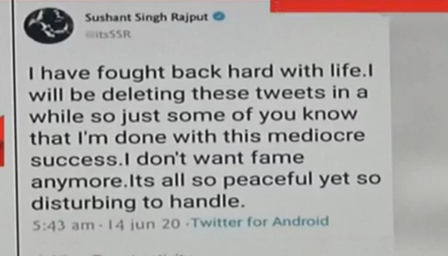The width and height of the screenshot is (448, 256).
Task: Click the blue verified badge beside the name
Action: [x=220, y=17]
